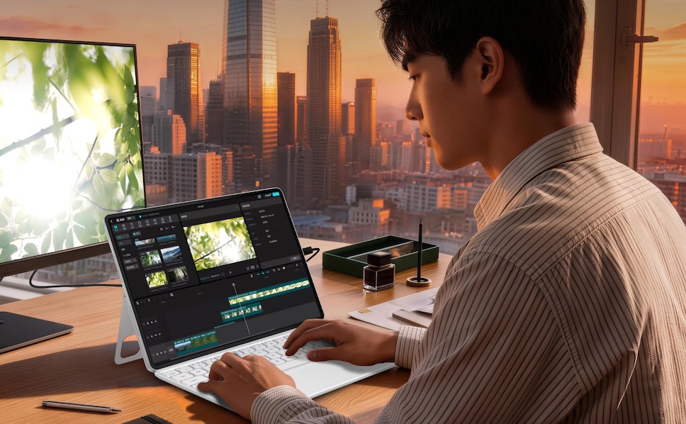This screenshot has height=424, width=686.
Task: Select the mountain landscape thumbnail in the media panel
Action: [170, 255]
